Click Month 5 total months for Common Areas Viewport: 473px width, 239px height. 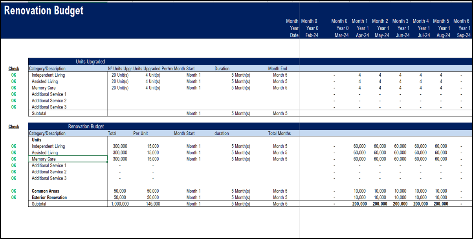[x=280, y=191]
